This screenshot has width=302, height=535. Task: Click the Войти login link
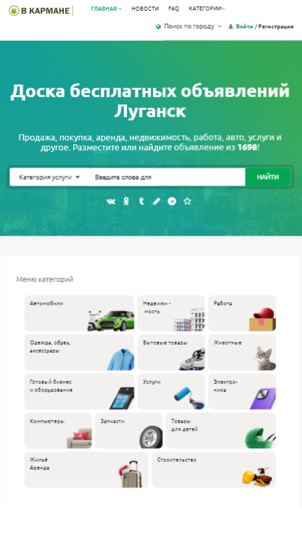tap(244, 27)
